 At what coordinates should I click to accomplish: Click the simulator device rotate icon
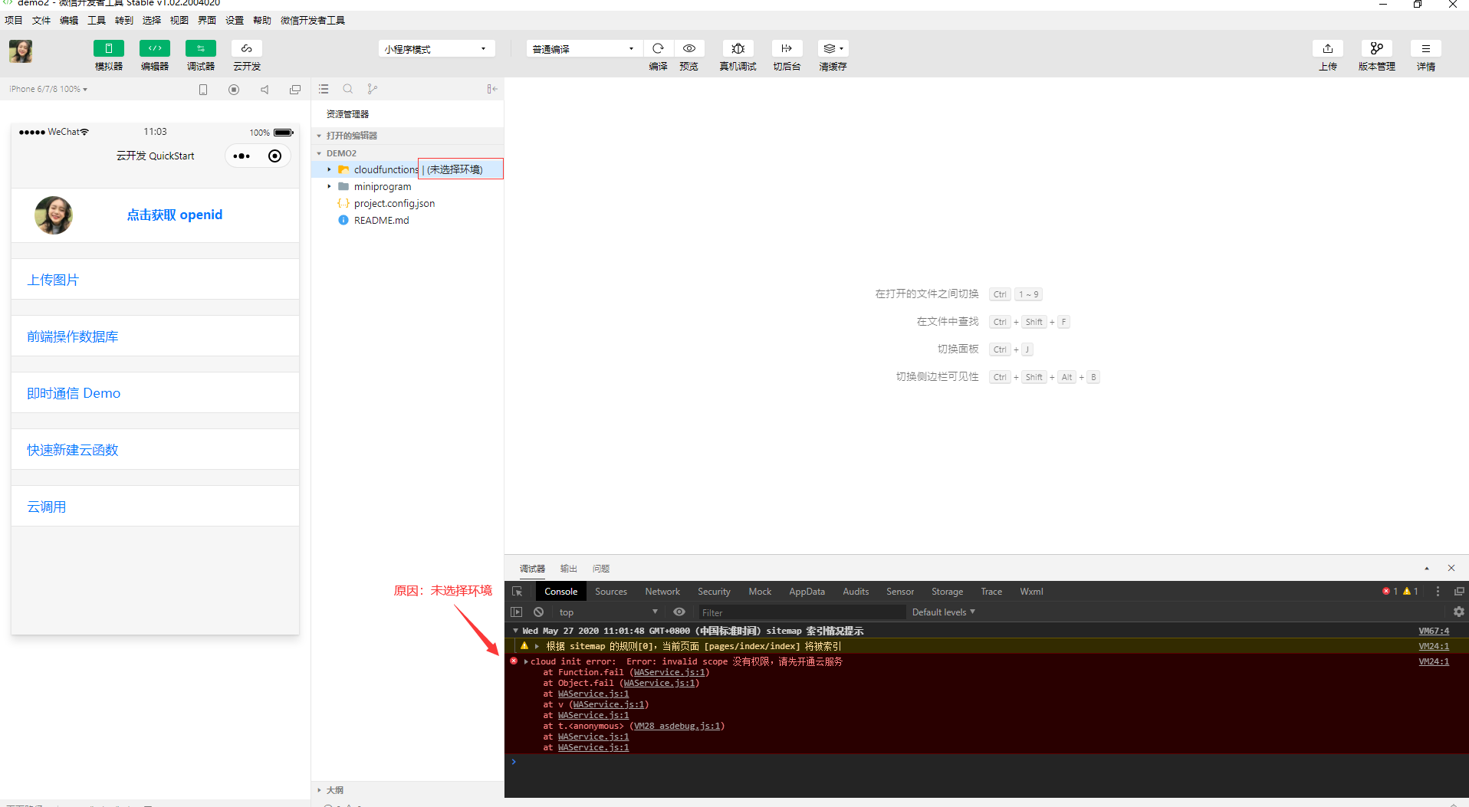point(203,90)
